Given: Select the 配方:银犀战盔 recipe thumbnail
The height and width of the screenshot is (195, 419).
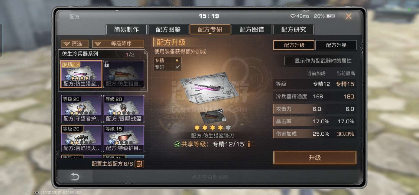Looking at the screenshot, I should tap(124, 109).
